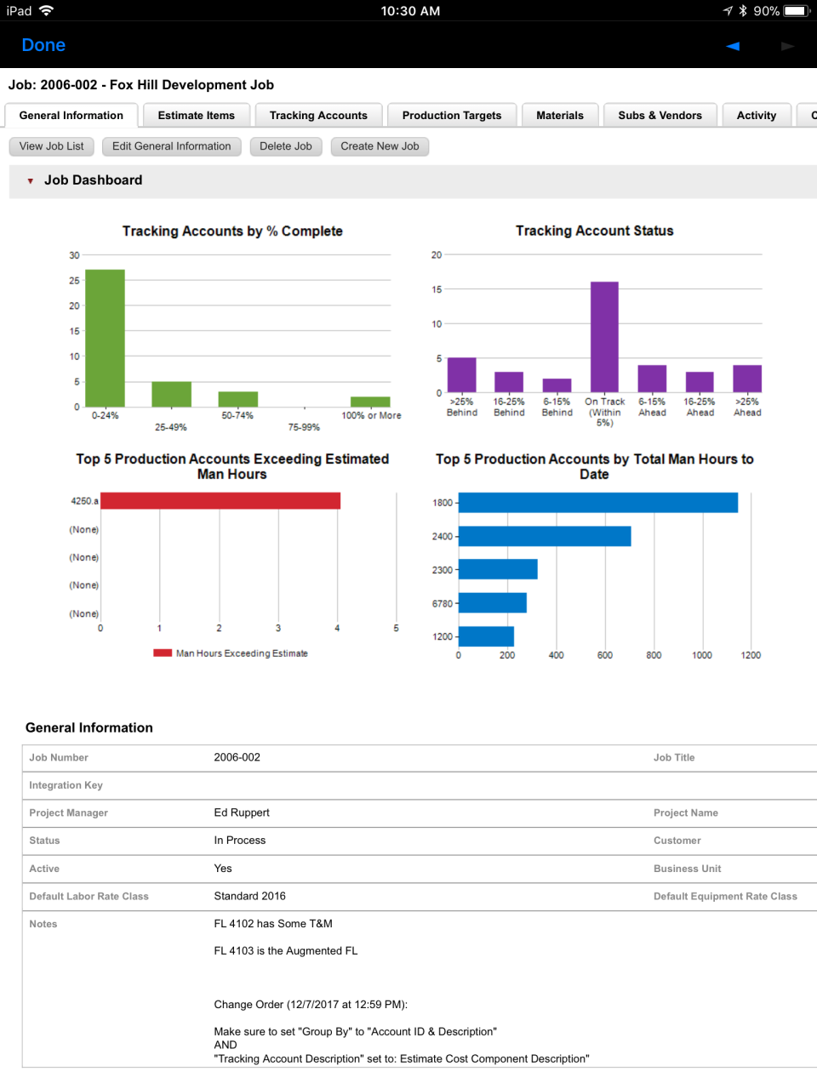The height and width of the screenshot is (1089, 817).
Task: Collapse the Job Dashboard section
Action: point(30,180)
